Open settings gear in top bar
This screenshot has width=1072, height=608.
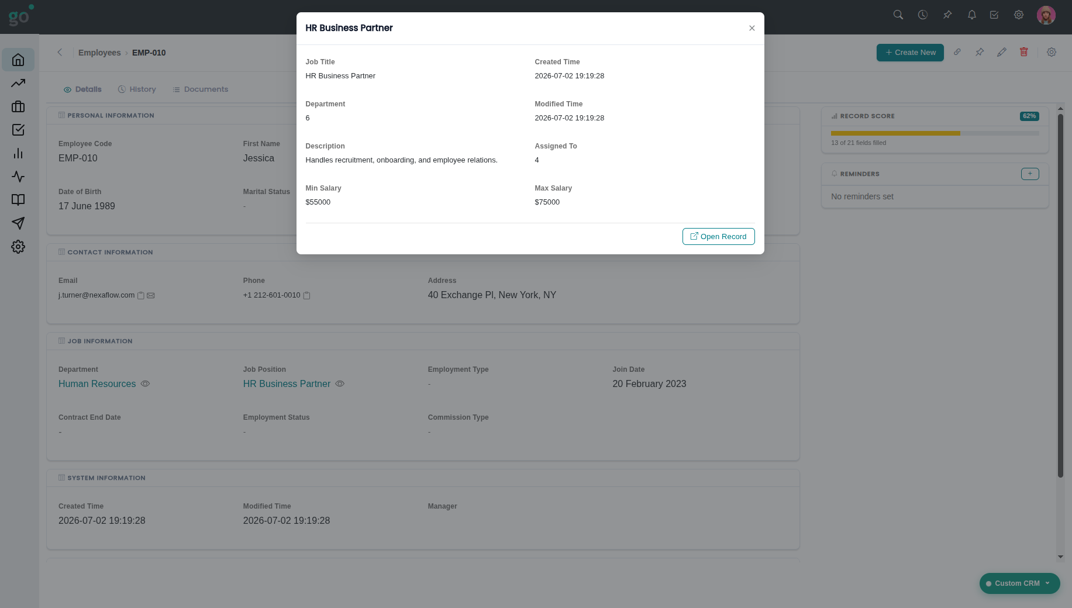[x=1019, y=15]
